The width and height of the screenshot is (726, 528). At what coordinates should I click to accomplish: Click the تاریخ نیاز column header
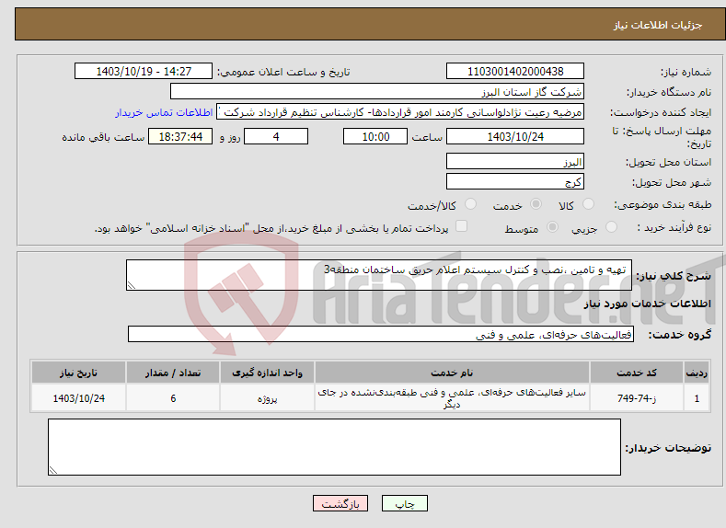pyautogui.click(x=78, y=373)
